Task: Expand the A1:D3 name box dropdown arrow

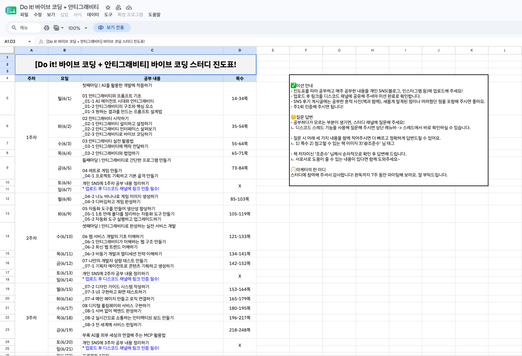Action: (29, 41)
